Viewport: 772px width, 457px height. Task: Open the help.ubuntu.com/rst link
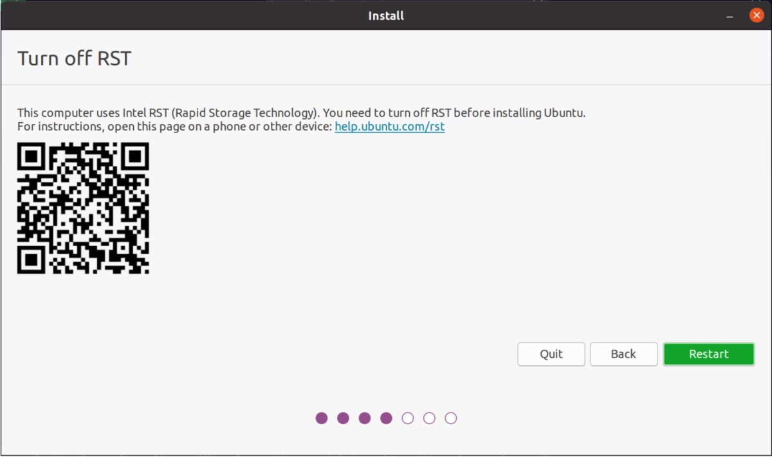click(x=390, y=127)
